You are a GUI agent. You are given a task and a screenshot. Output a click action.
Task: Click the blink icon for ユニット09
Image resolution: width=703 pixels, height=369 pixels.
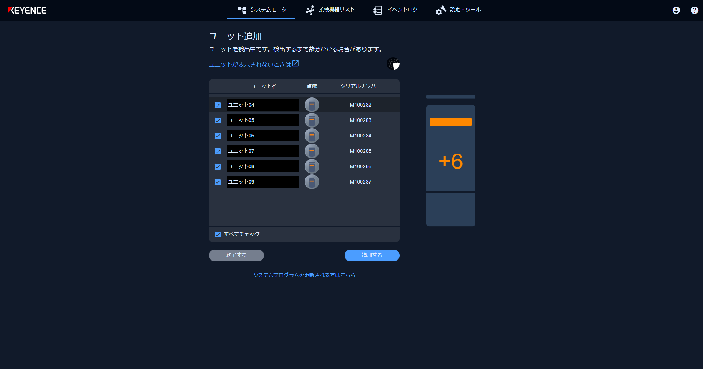[312, 182]
